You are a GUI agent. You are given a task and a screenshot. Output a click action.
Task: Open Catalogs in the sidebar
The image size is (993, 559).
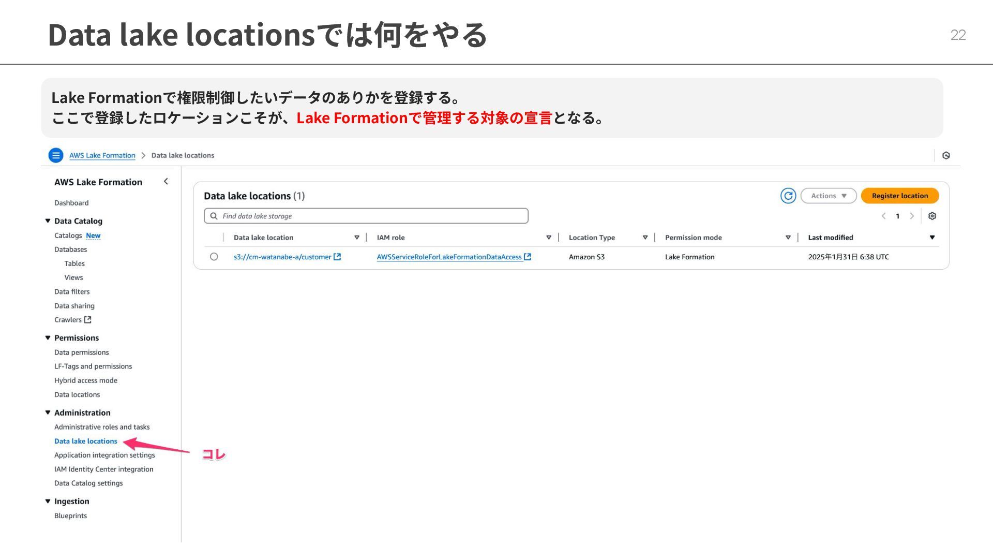point(68,236)
